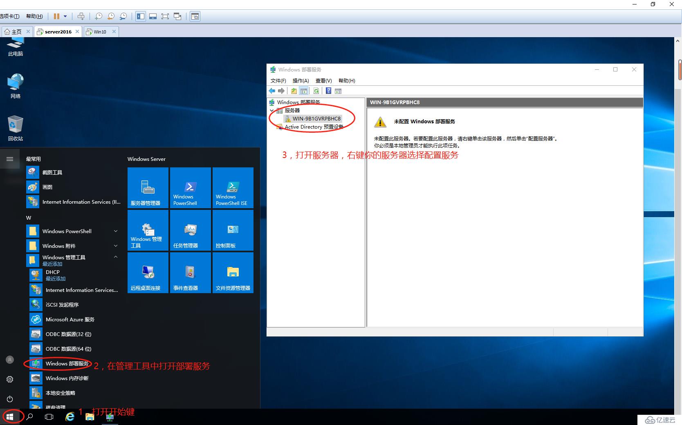682x425 pixels.
Task: Open the 文件资源管理器 tile
Action: (233, 273)
